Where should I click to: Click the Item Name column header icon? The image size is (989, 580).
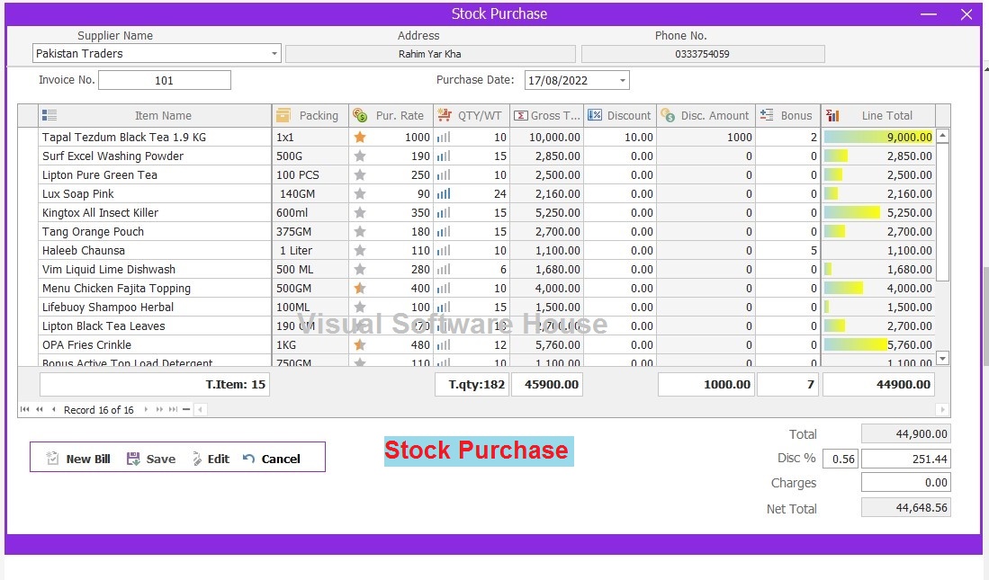click(x=49, y=115)
